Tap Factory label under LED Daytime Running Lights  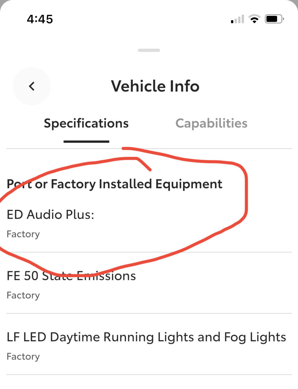coord(23,356)
